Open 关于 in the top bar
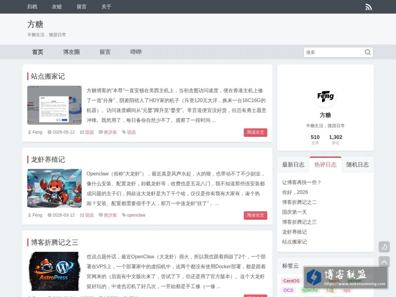 click(106, 7)
